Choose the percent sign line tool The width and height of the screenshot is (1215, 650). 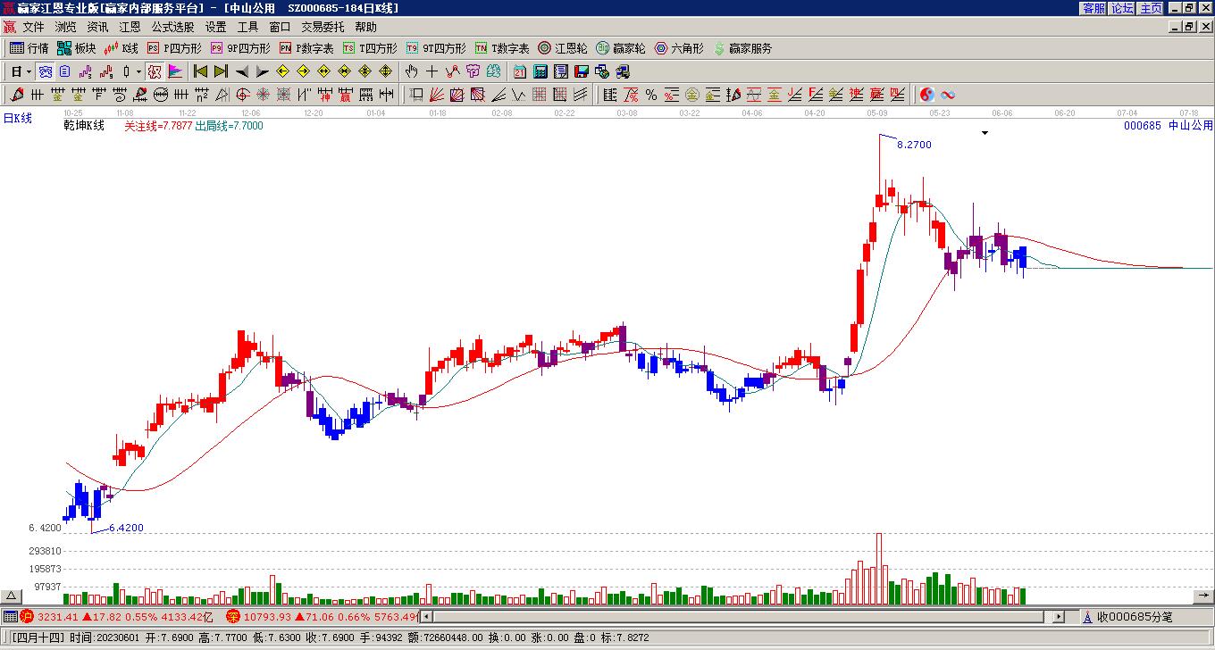pyautogui.click(x=651, y=95)
